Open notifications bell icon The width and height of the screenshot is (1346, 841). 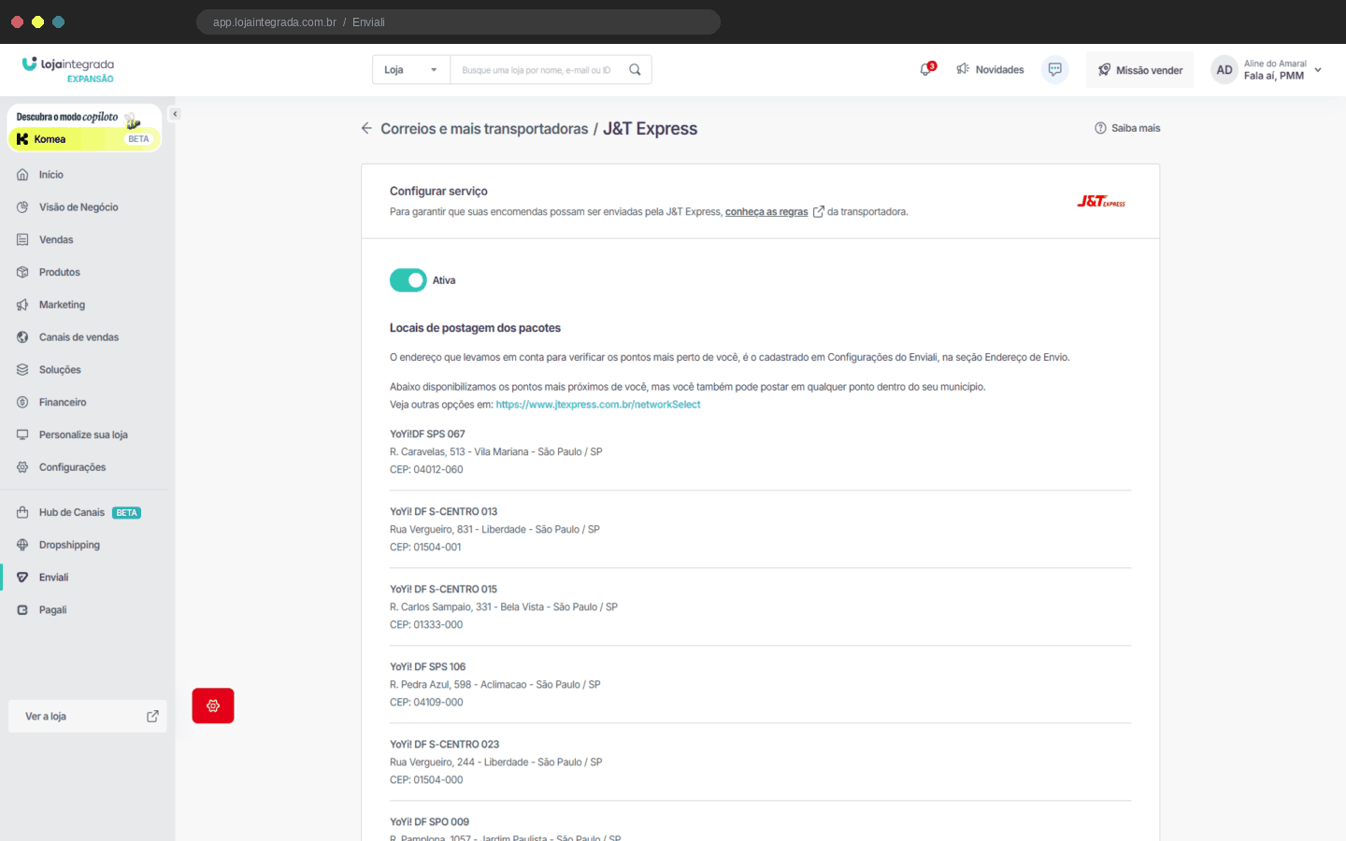coord(927,69)
